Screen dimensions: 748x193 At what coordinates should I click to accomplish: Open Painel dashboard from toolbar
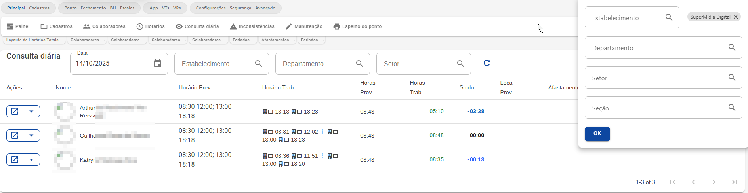pos(18,26)
